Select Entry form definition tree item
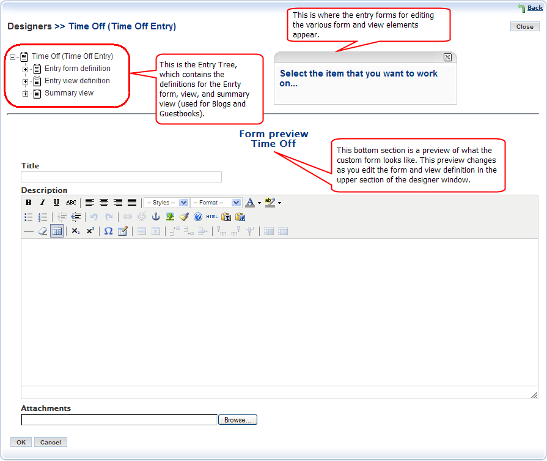 coord(78,69)
